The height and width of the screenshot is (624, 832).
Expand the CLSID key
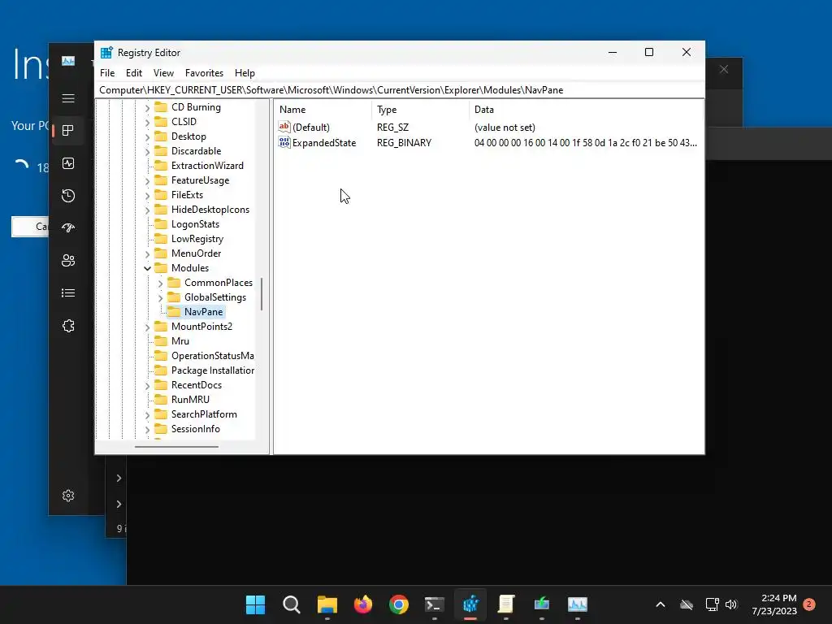click(x=148, y=122)
